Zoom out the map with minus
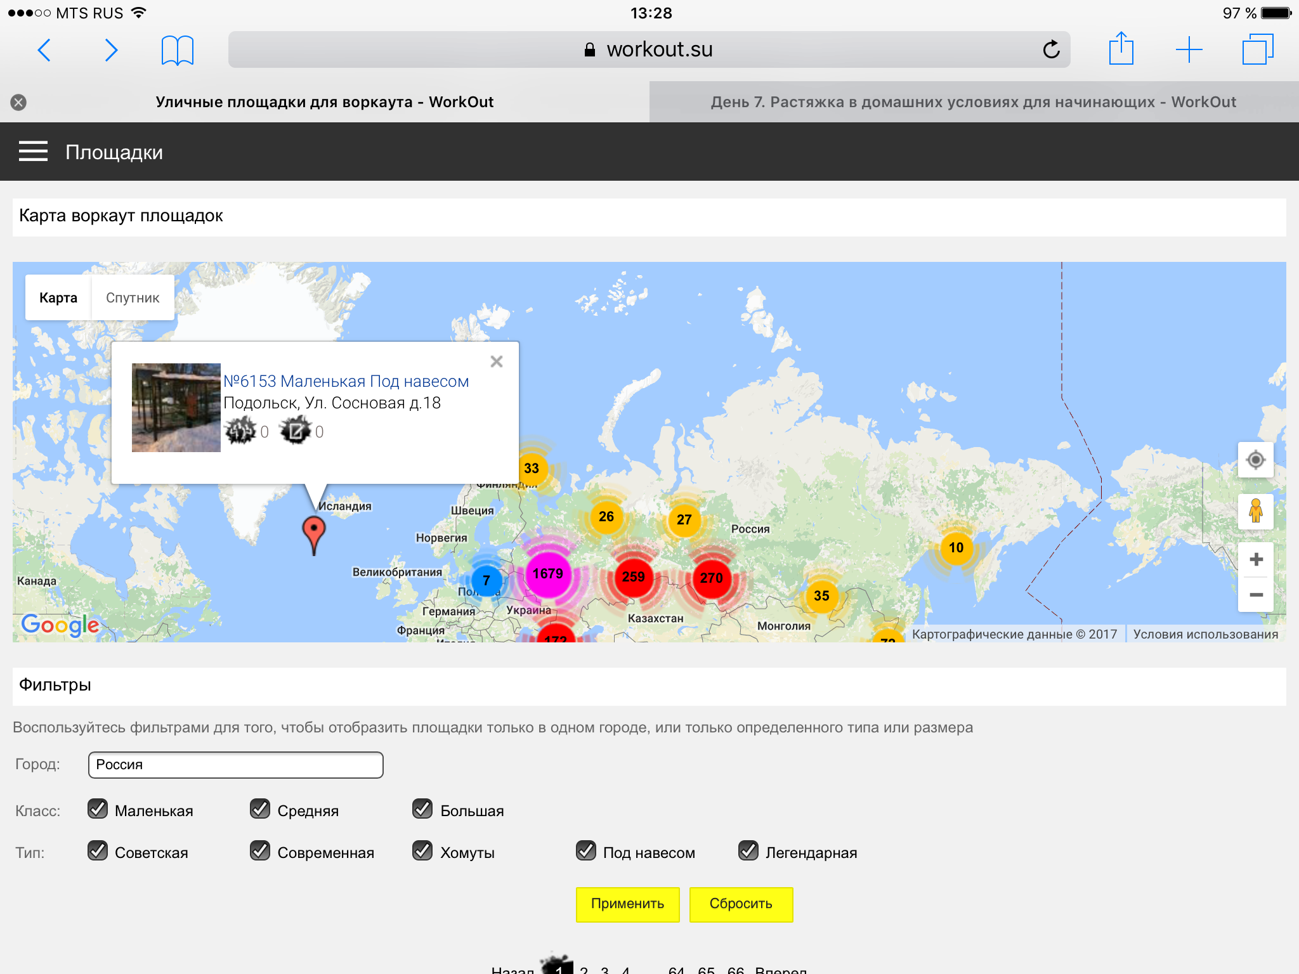Screen dimensions: 1299x974 tap(1255, 595)
